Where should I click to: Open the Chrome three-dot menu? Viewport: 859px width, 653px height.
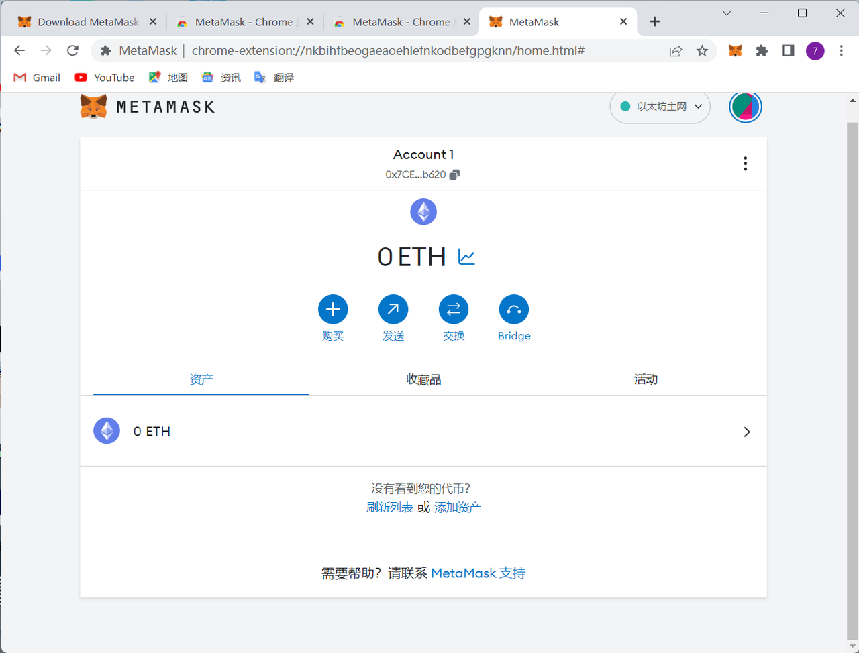point(842,51)
